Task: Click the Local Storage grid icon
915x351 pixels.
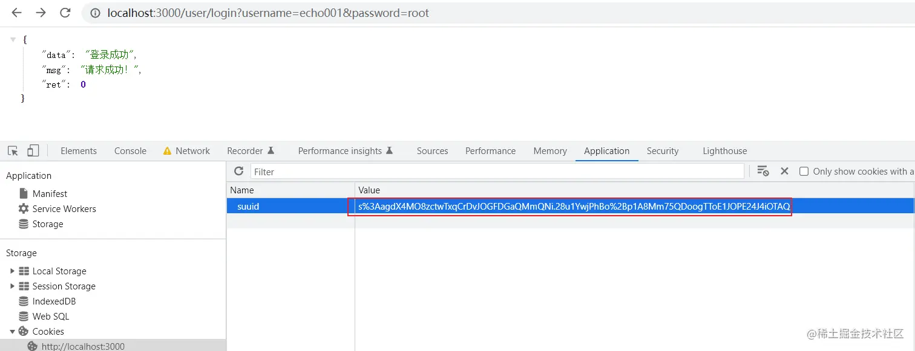Action: (24, 271)
